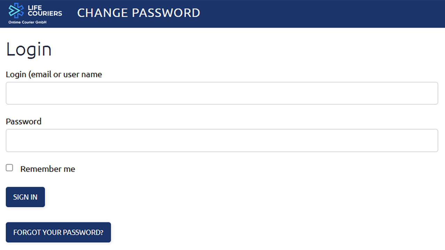Click the 'Login (email or user name' label
The width and height of the screenshot is (445, 250).
pos(54,74)
